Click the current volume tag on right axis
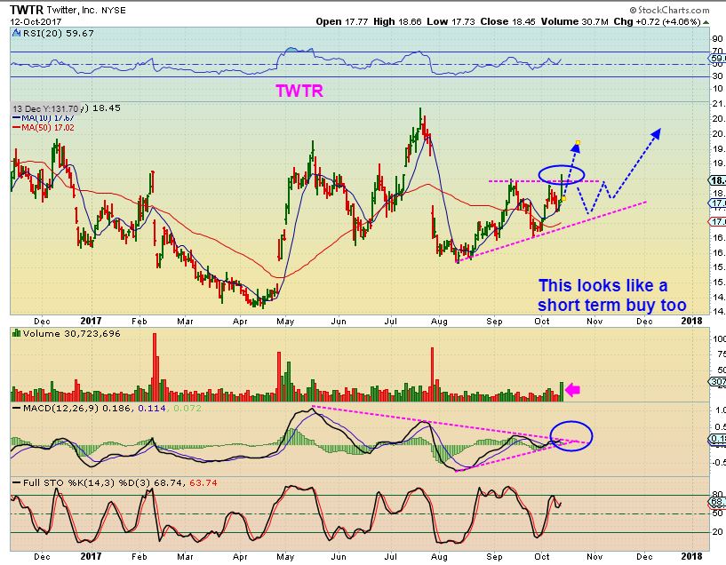Screen dimensions: 726x565 tap(718, 382)
